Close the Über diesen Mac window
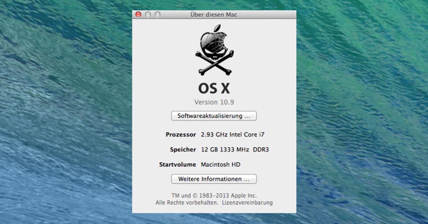 click(x=138, y=15)
